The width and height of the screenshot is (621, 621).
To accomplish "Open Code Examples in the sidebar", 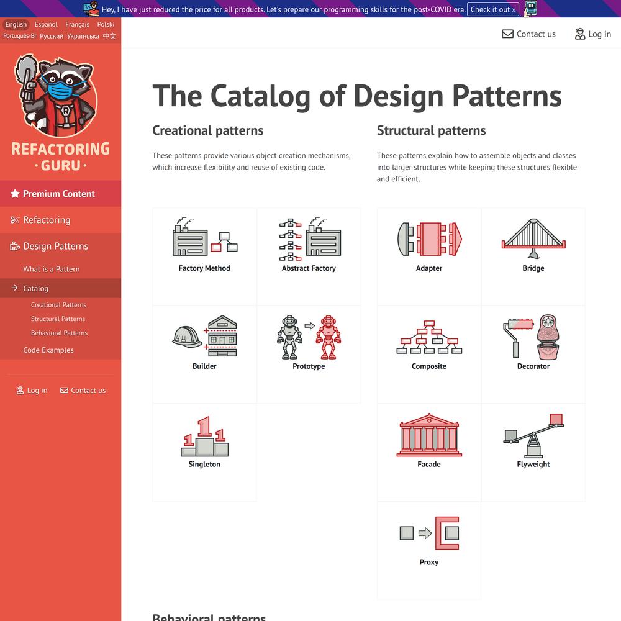I will (48, 350).
